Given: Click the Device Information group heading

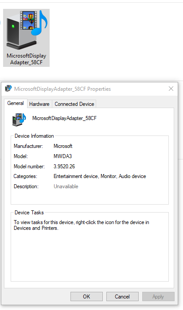Looking at the screenshot, I should pos(34,136).
